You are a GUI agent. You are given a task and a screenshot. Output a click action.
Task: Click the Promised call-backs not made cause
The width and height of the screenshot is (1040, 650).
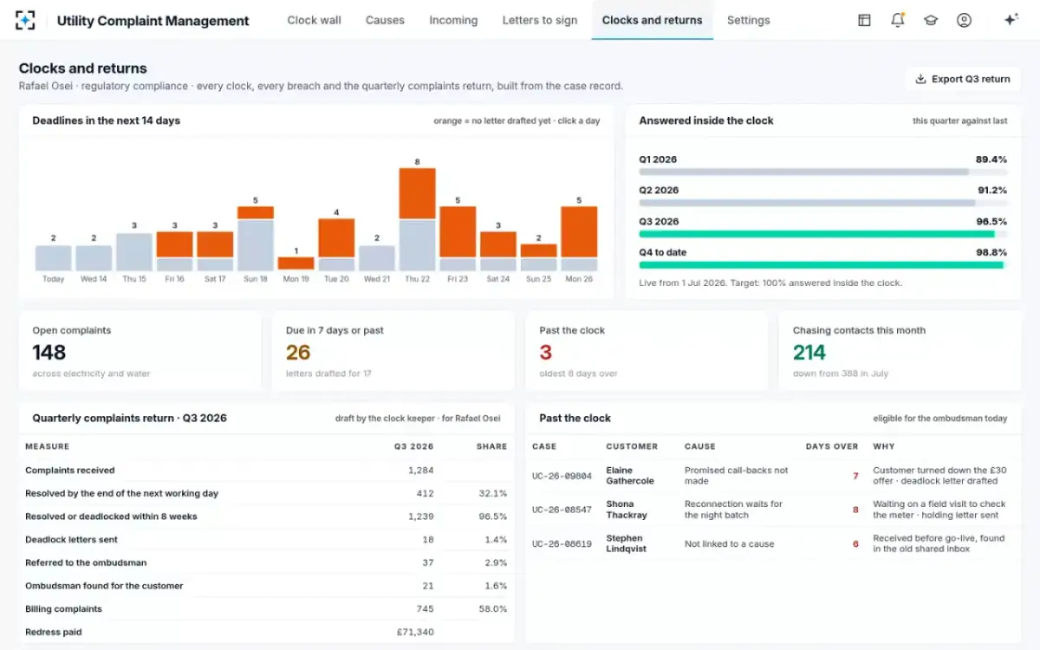737,476
